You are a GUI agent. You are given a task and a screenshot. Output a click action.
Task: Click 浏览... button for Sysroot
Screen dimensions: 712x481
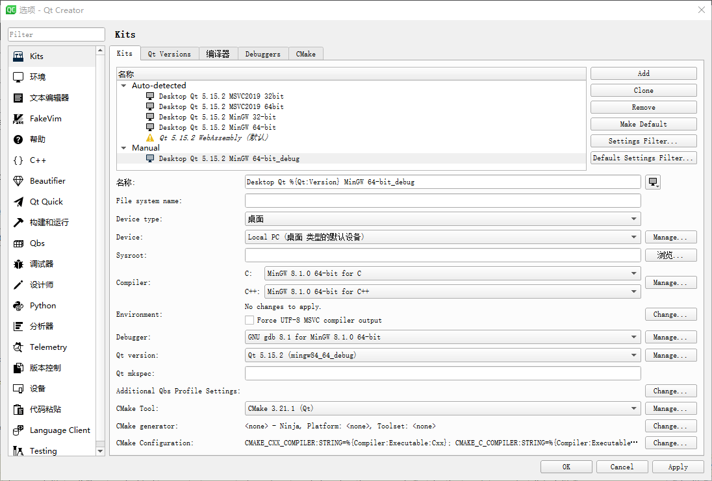coord(670,256)
